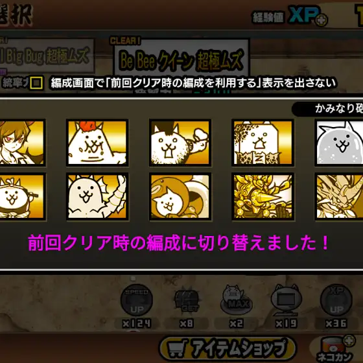Choose the cat with red mohawk slot
The width and height of the screenshot is (363, 363).
tap(97, 143)
